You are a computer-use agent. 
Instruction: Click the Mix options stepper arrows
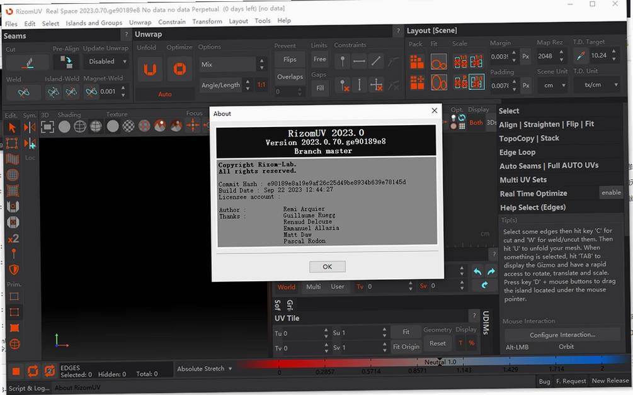pyautogui.click(x=261, y=65)
